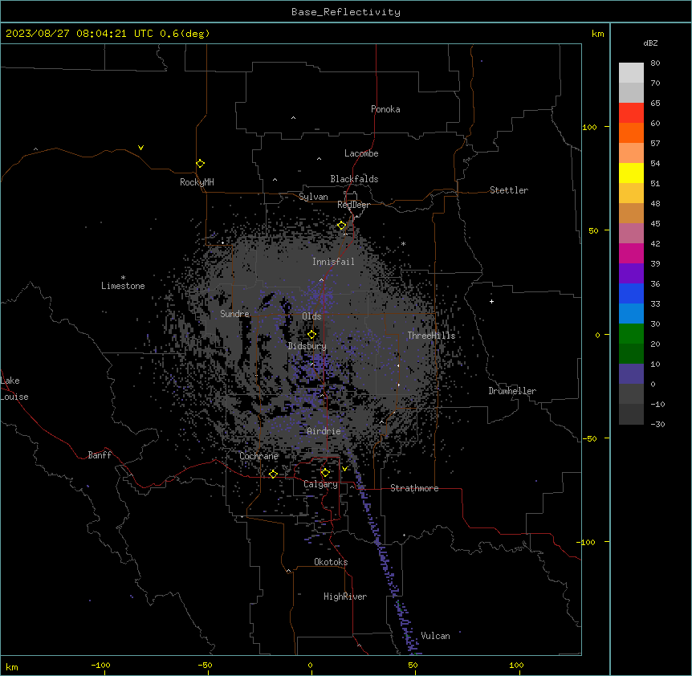Click the asterisk marker east of Innisfail
Screen dimensions: 692x676
tap(403, 244)
